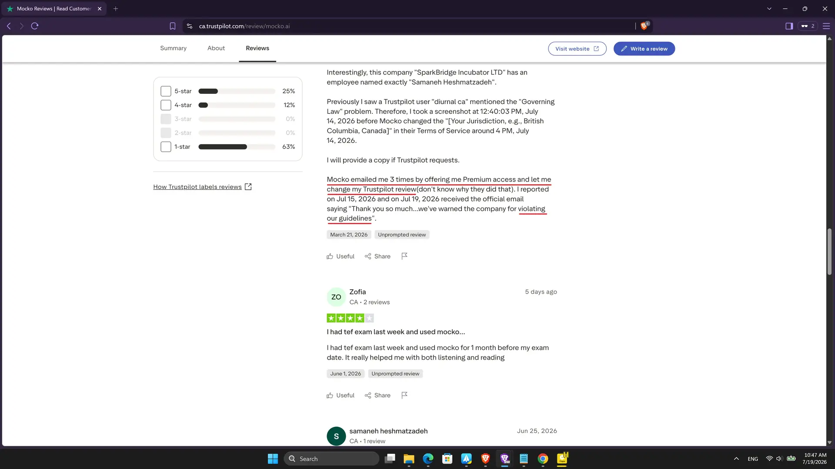Filter reviews by 4-star checkbox
The image size is (835, 469).
166,105
